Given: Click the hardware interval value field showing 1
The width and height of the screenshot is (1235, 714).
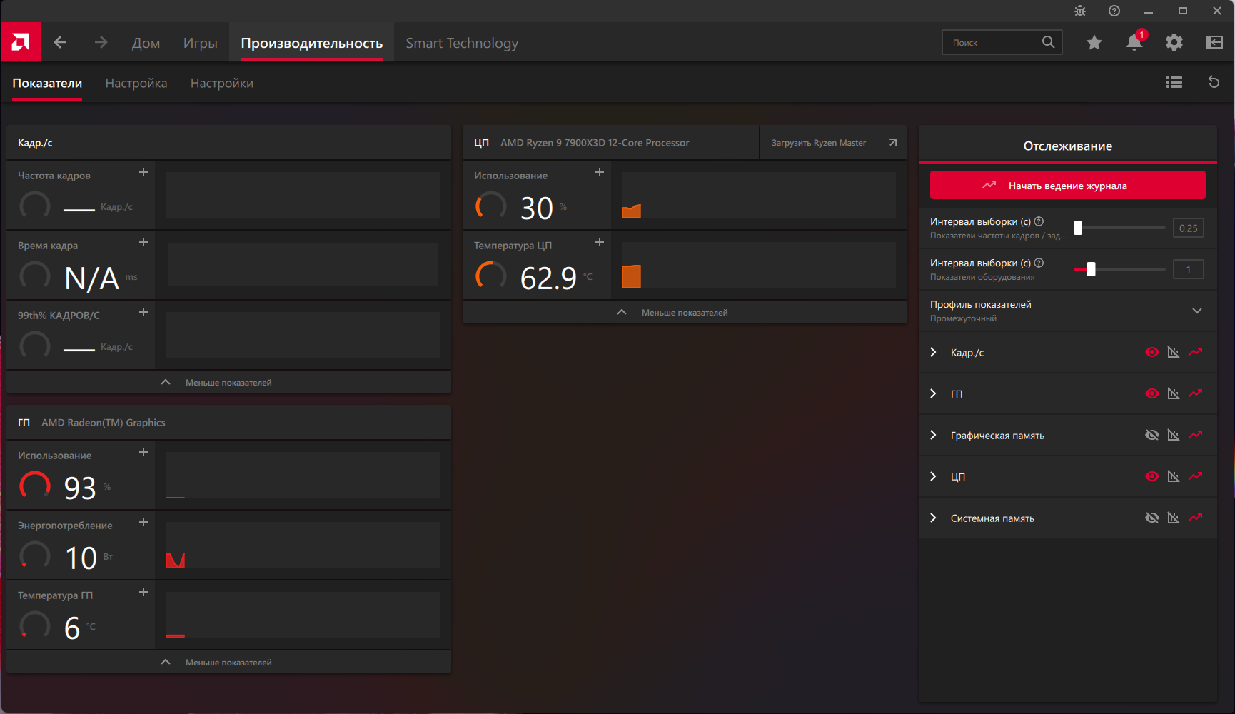Looking at the screenshot, I should [1188, 269].
